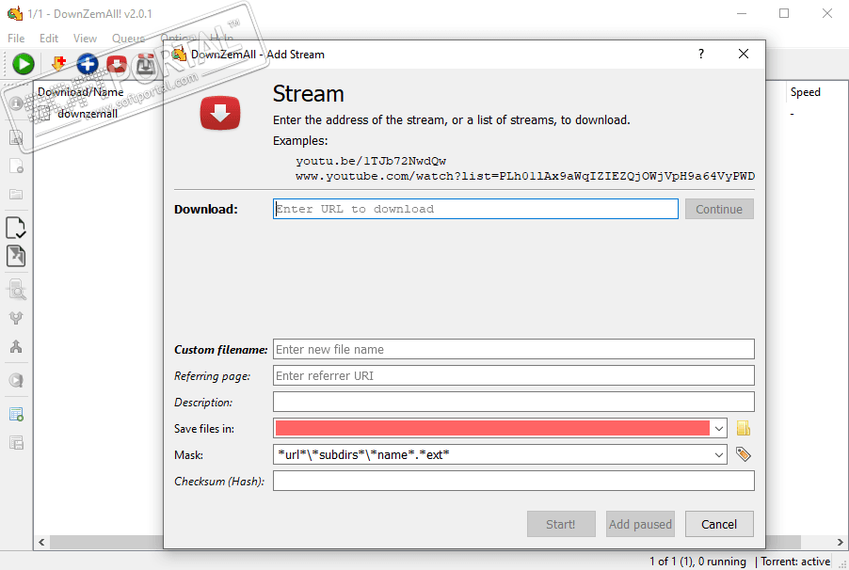This screenshot has width=849, height=570.
Task: Minimize the DownZemAll main window
Action: coord(742,13)
